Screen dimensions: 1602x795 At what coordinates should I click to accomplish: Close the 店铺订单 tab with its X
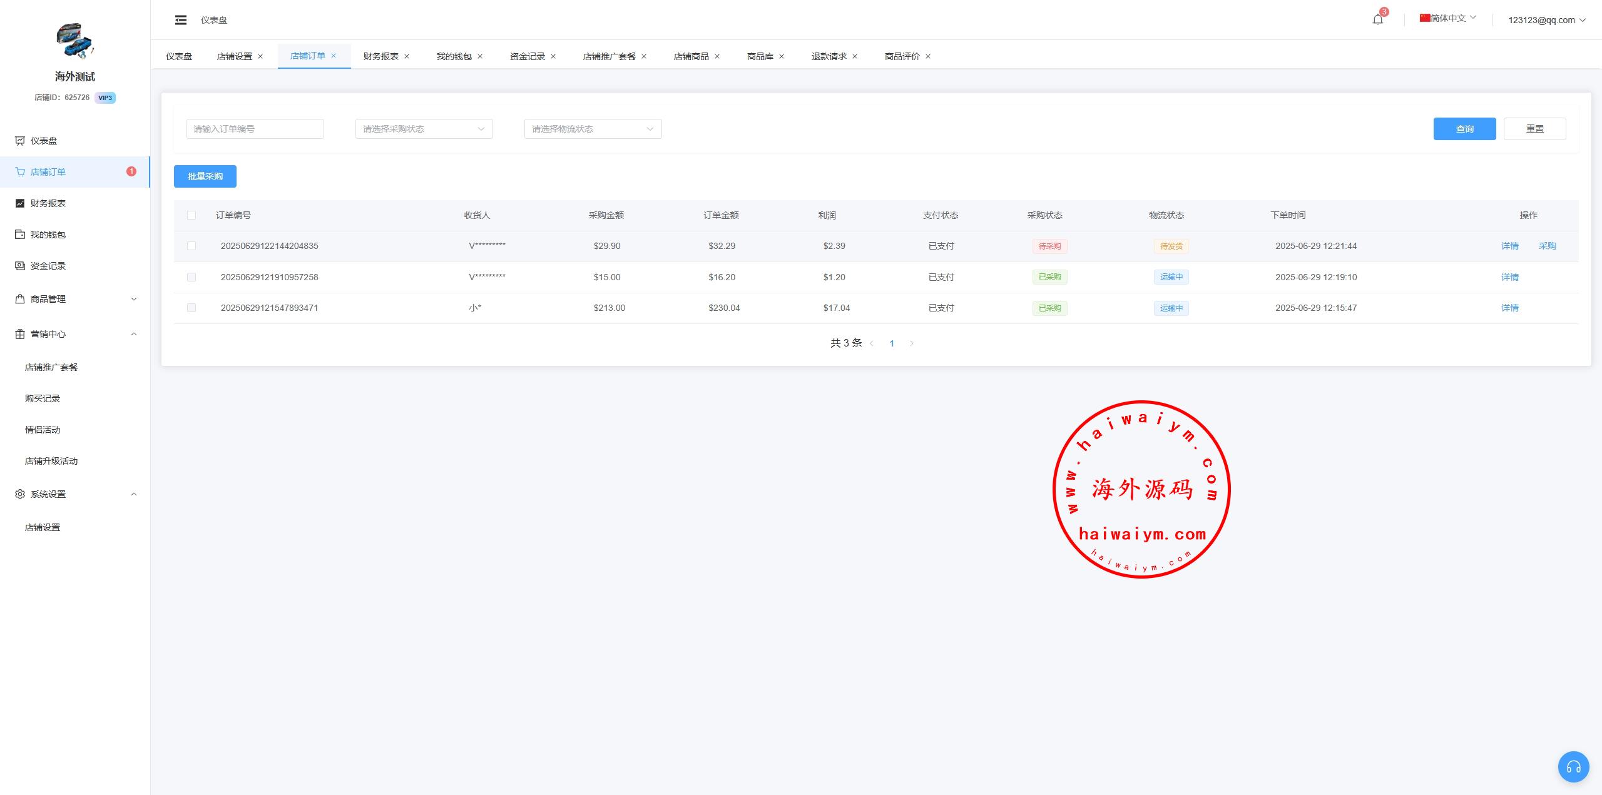[334, 56]
